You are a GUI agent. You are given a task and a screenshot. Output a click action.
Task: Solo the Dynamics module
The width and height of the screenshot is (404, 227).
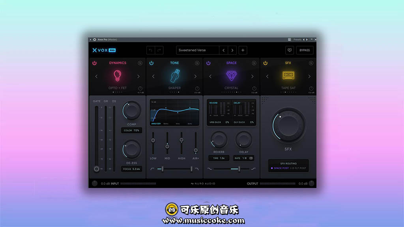point(140,63)
